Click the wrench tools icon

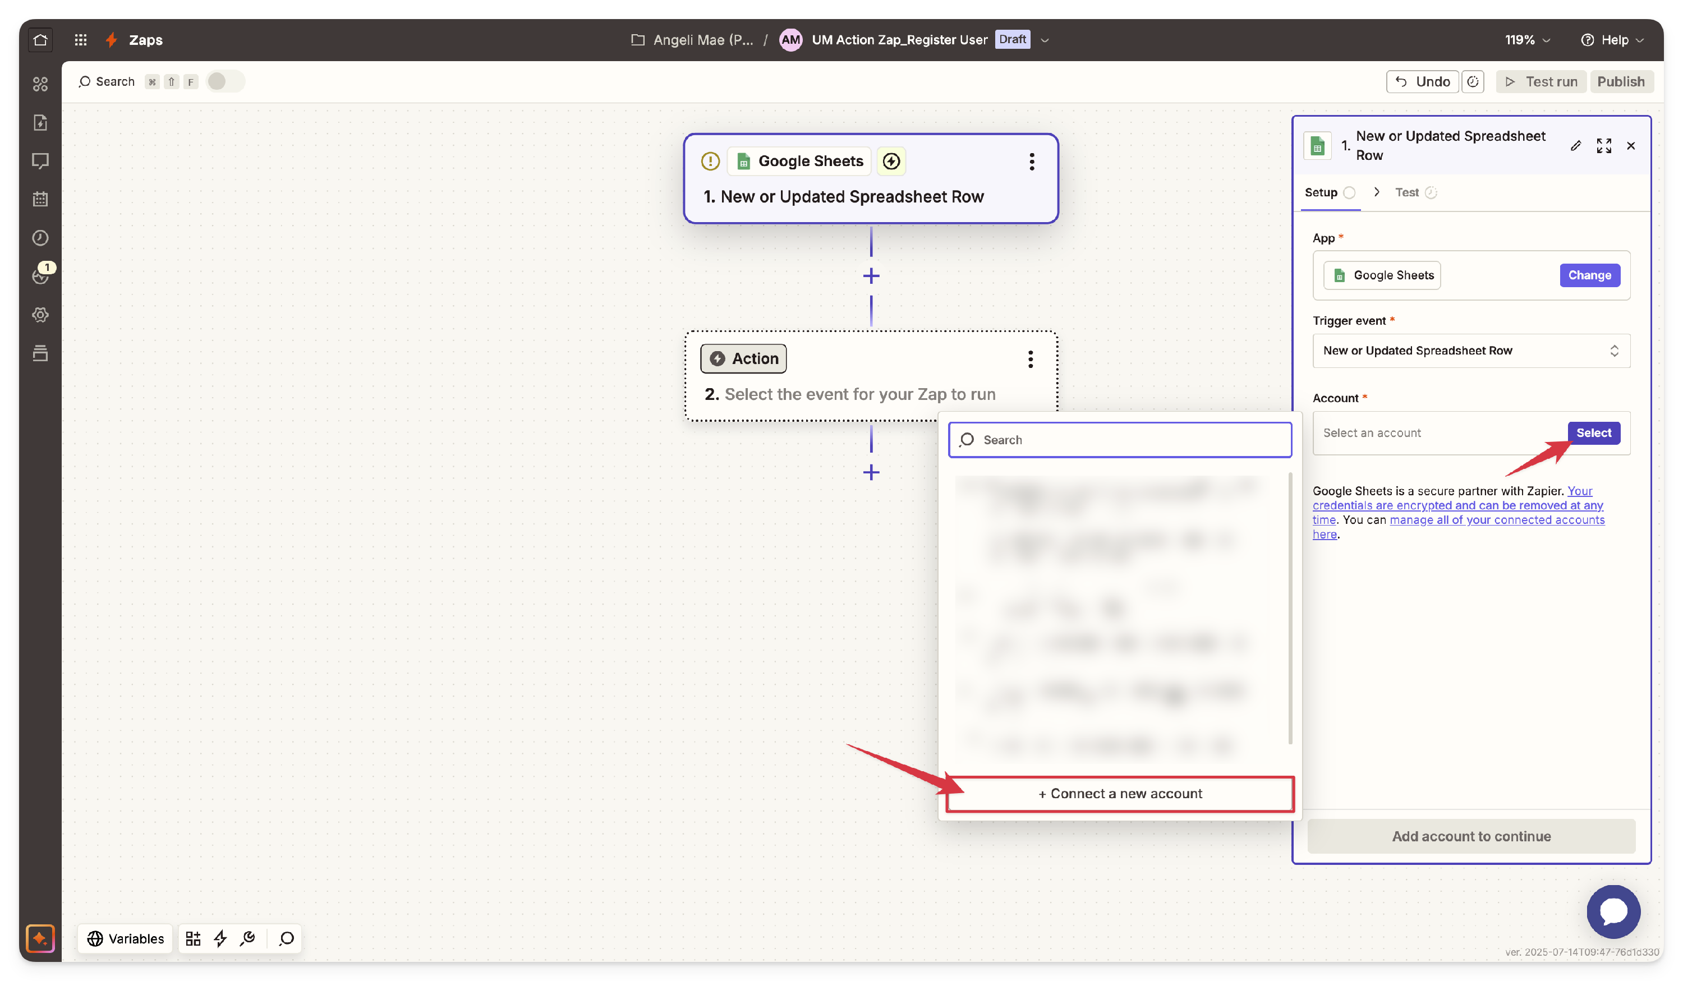coord(248,938)
